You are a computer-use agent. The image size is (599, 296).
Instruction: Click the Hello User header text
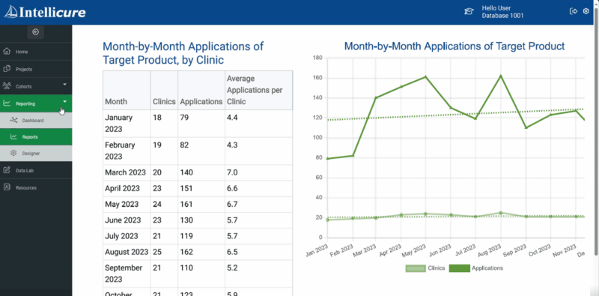[496, 8]
